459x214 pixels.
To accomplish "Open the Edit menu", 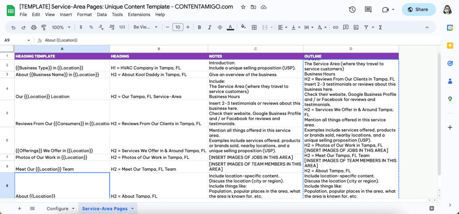I will pyautogui.click(x=36, y=15).
